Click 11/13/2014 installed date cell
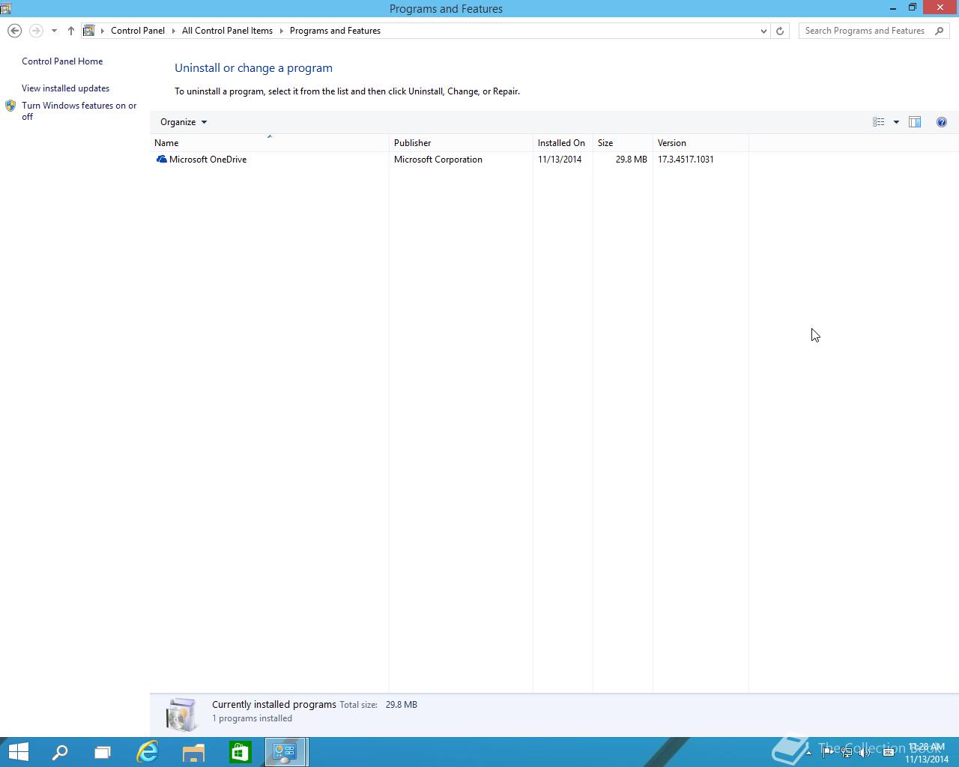Image resolution: width=959 pixels, height=767 pixels. (560, 160)
